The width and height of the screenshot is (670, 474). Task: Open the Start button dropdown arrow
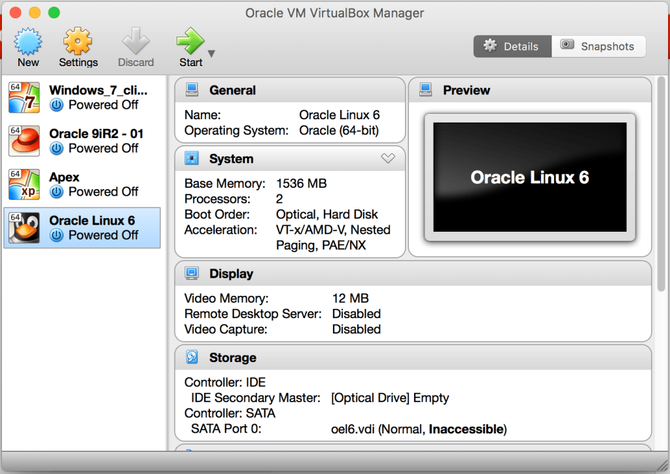tap(211, 54)
